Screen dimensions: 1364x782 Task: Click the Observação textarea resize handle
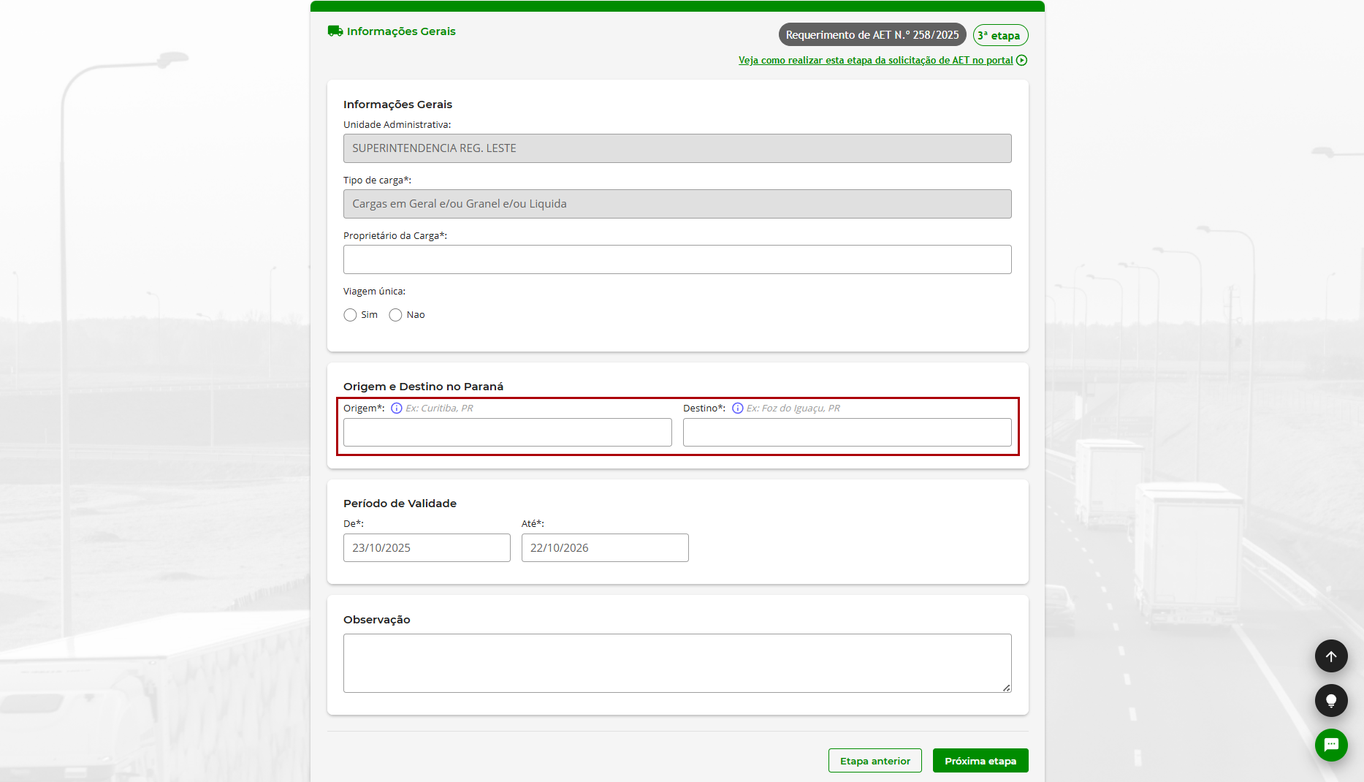(x=1007, y=688)
